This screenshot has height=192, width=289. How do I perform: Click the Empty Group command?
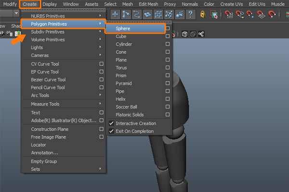click(x=44, y=161)
